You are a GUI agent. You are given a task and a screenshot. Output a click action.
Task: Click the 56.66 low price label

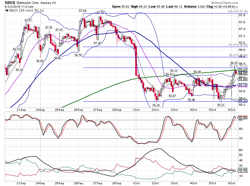point(58,58)
